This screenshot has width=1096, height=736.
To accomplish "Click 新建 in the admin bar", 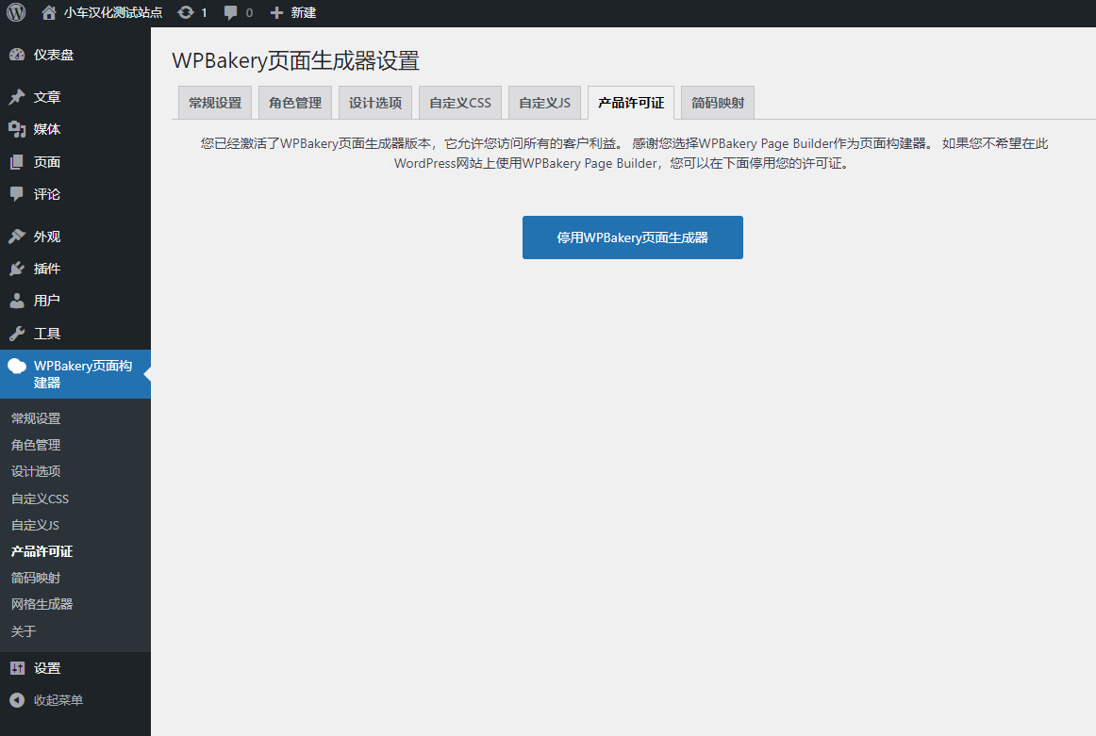I will [304, 12].
